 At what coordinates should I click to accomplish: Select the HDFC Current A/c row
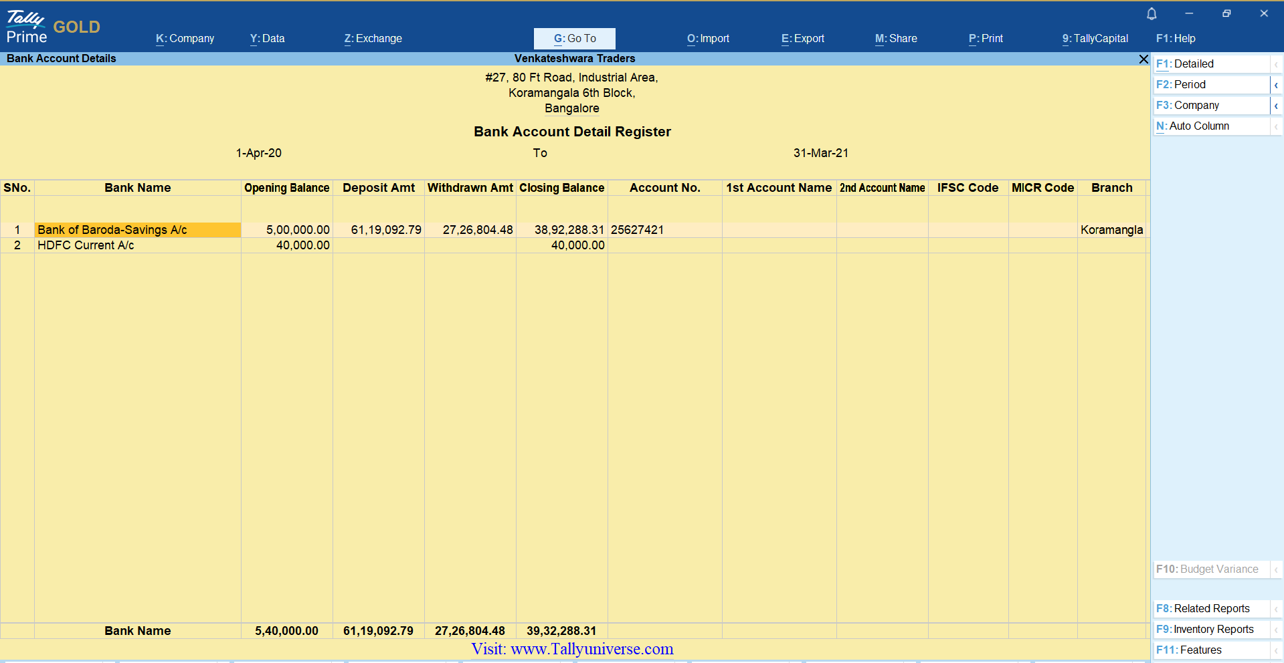(86, 245)
